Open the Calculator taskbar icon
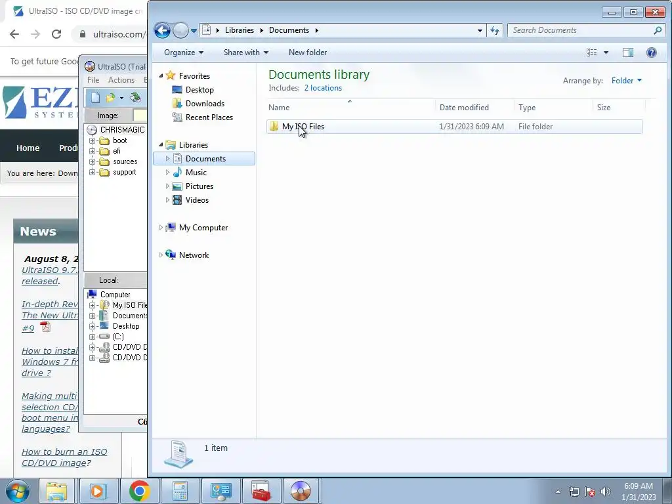 (x=180, y=491)
